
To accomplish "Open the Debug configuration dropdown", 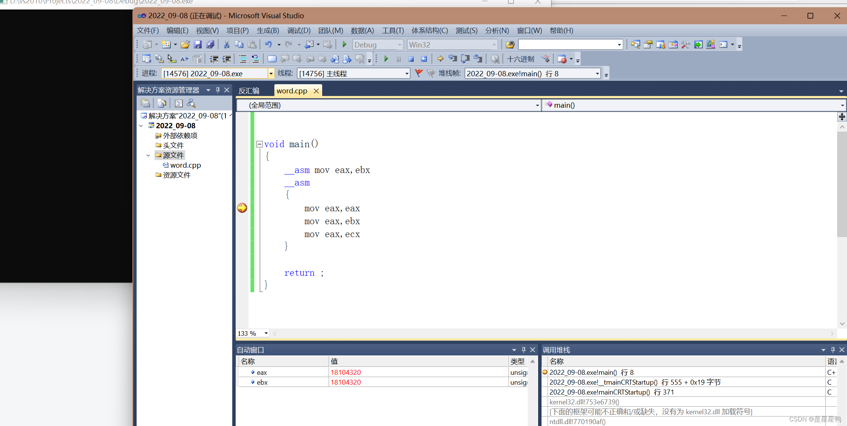I will coord(400,44).
